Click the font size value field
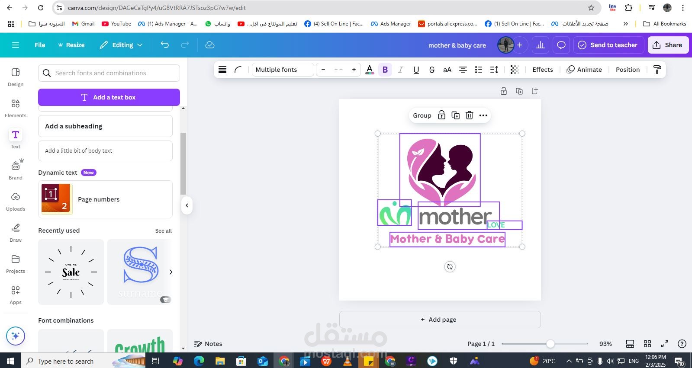Image resolution: width=692 pixels, height=368 pixels. point(338,70)
